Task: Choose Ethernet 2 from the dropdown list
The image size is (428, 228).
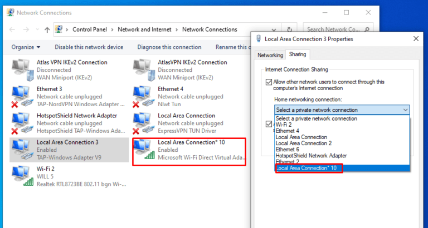Action: coord(342,162)
